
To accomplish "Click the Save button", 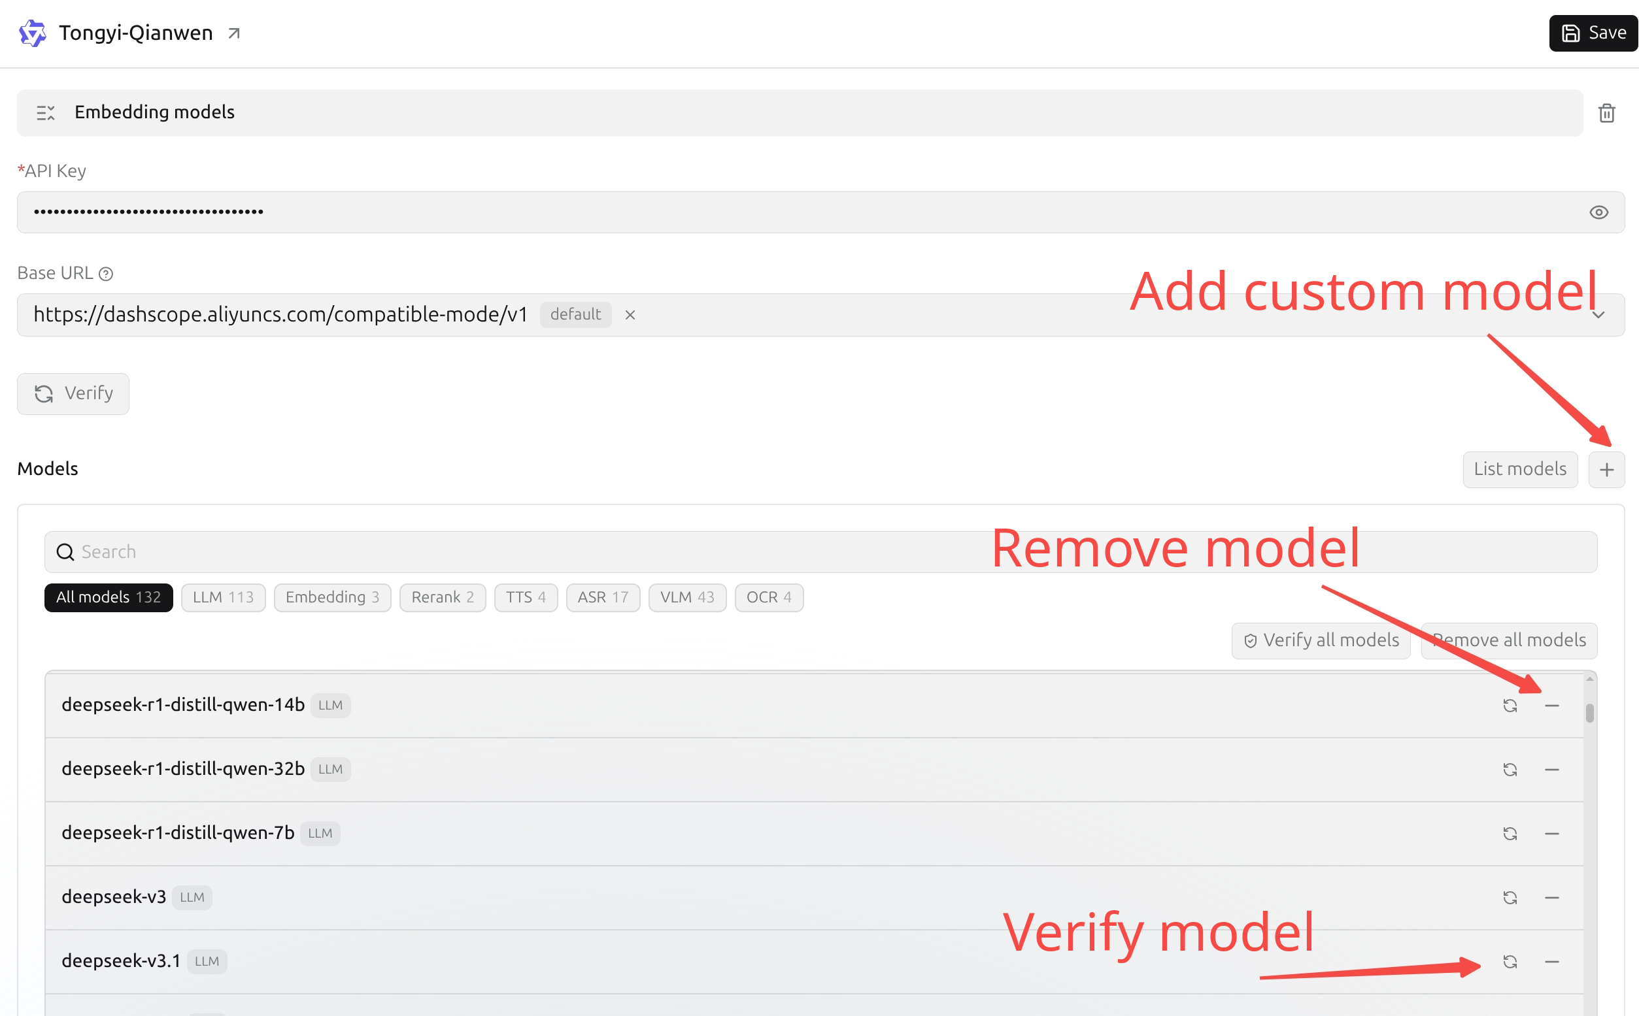I will (x=1593, y=33).
